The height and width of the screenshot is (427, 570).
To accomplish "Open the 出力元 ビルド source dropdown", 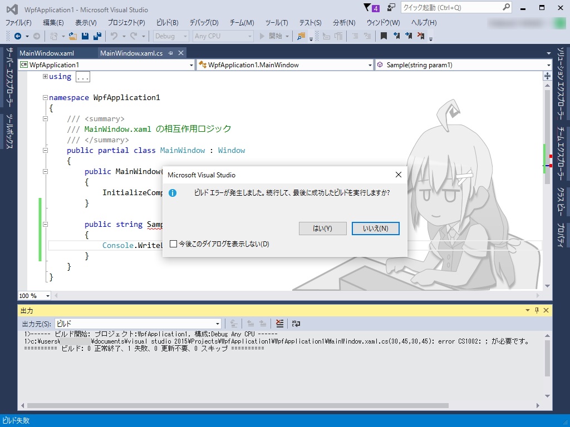I will 138,324.
